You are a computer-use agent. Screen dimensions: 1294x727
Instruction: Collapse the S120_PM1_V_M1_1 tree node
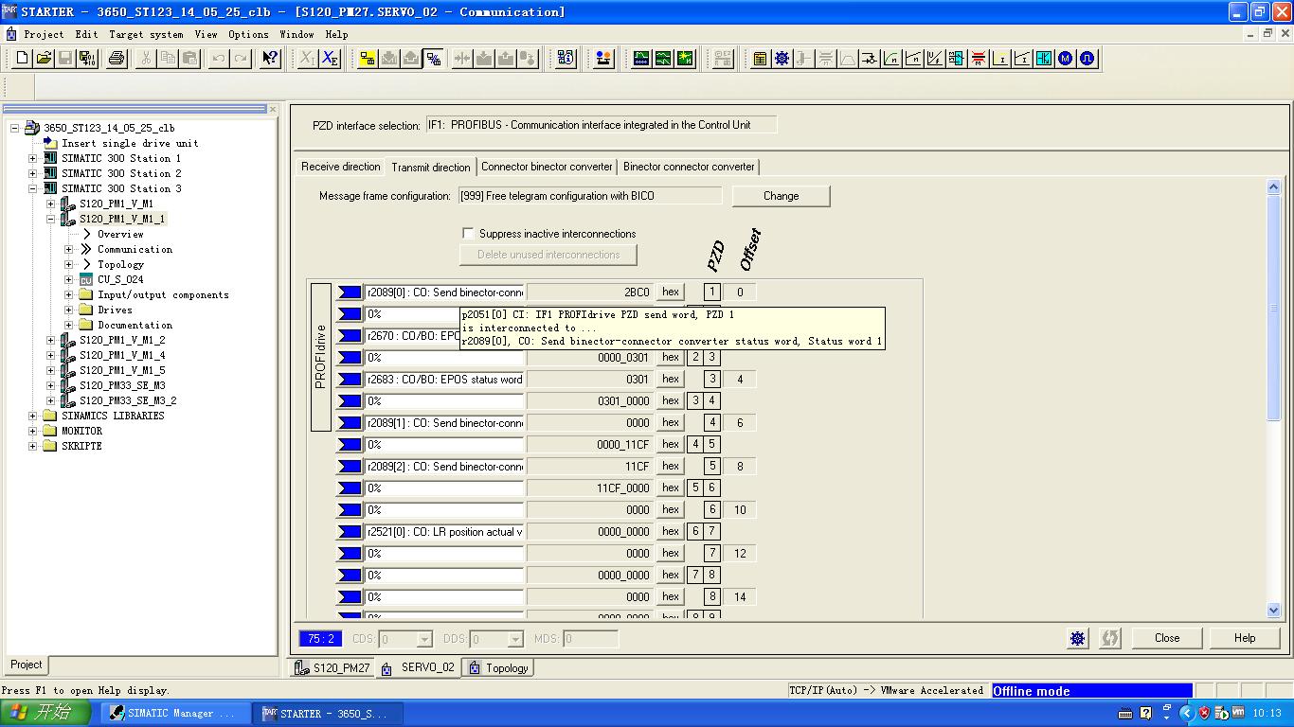click(51, 219)
